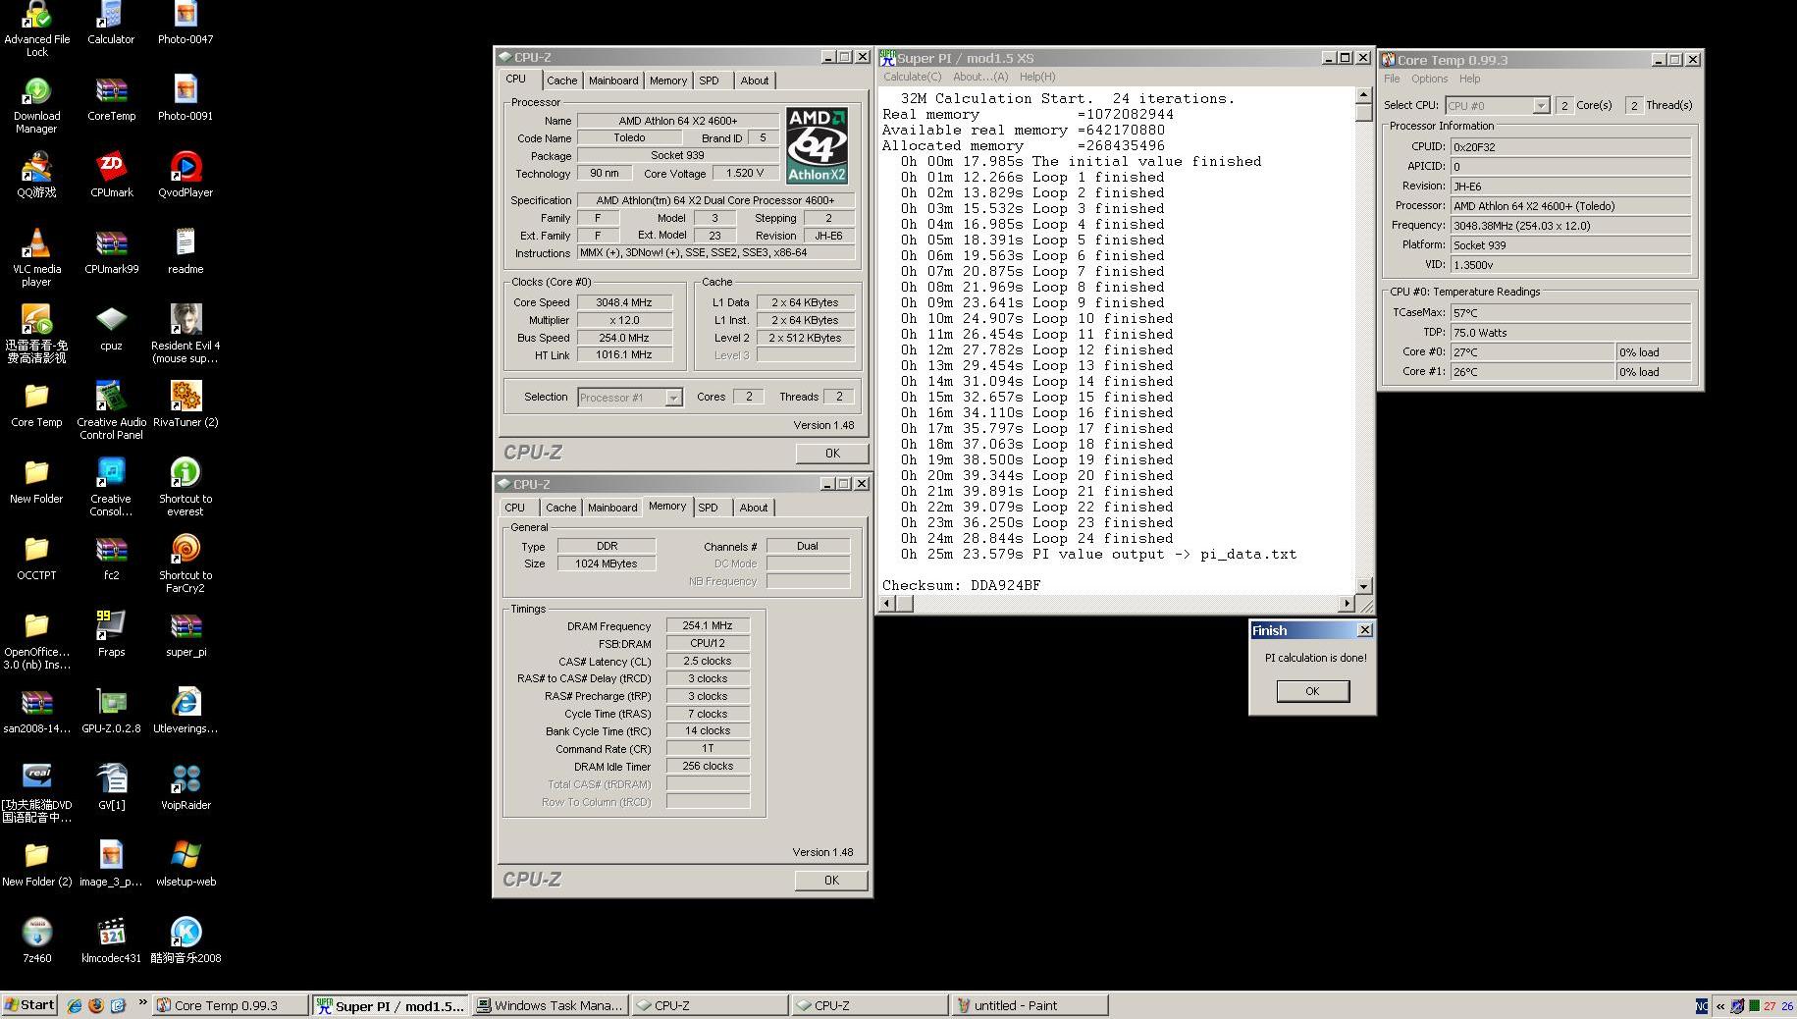1797x1019 pixels.
Task: Switch to Windows Task Manager taskbar button
Action: tap(550, 1005)
